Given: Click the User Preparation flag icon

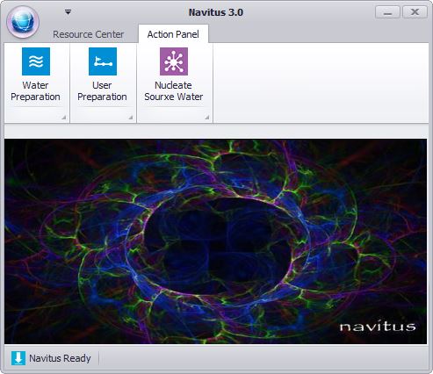Looking at the screenshot, I should (x=103, y=61).
